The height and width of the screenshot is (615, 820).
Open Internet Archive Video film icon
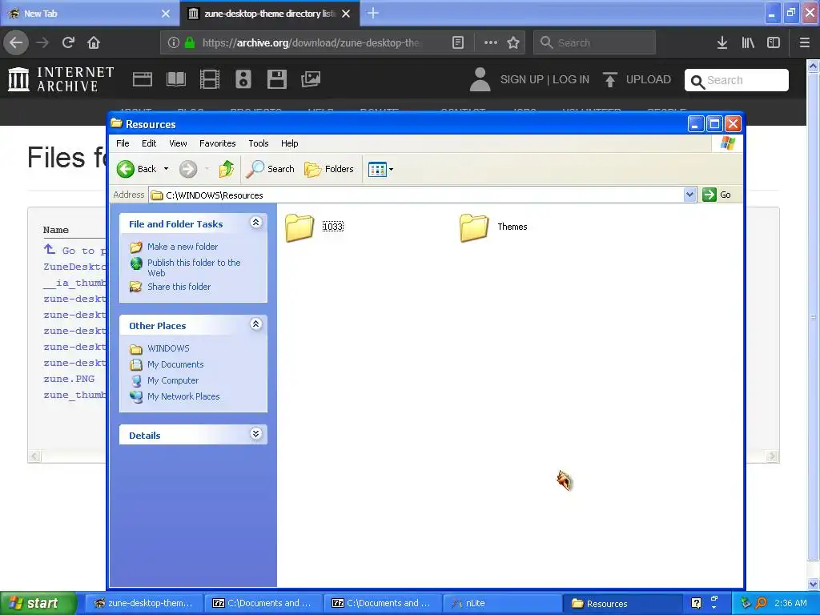pos(209,79)
